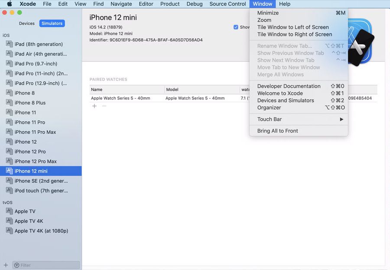
Task: Choose Minimize from the Window menu
Action: click(299, 13)
